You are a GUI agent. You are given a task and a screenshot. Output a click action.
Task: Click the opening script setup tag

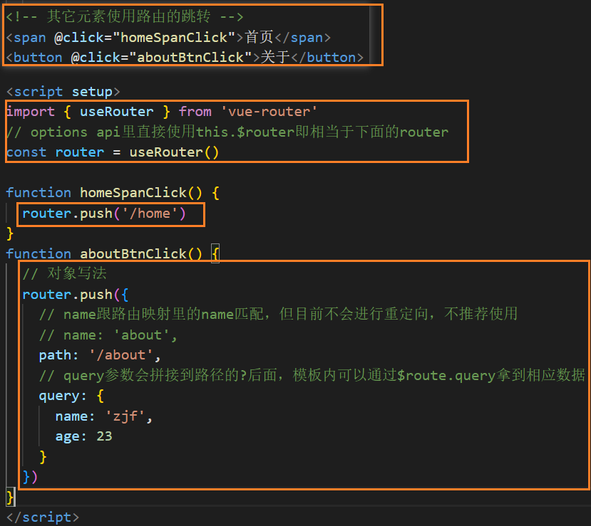pos(63,91)
